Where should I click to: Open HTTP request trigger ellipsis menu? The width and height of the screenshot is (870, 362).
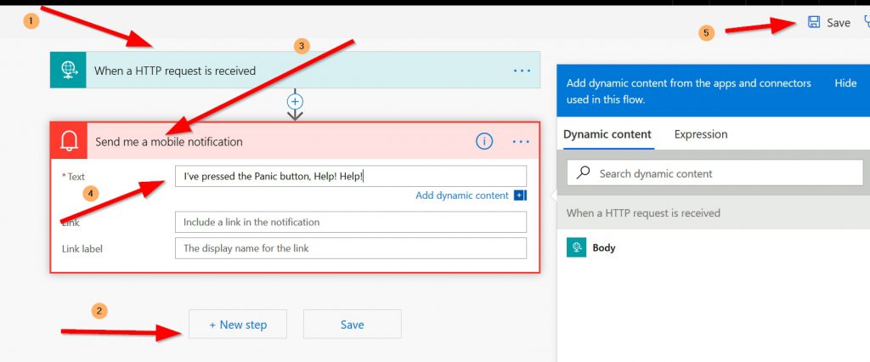click(522, 71)
